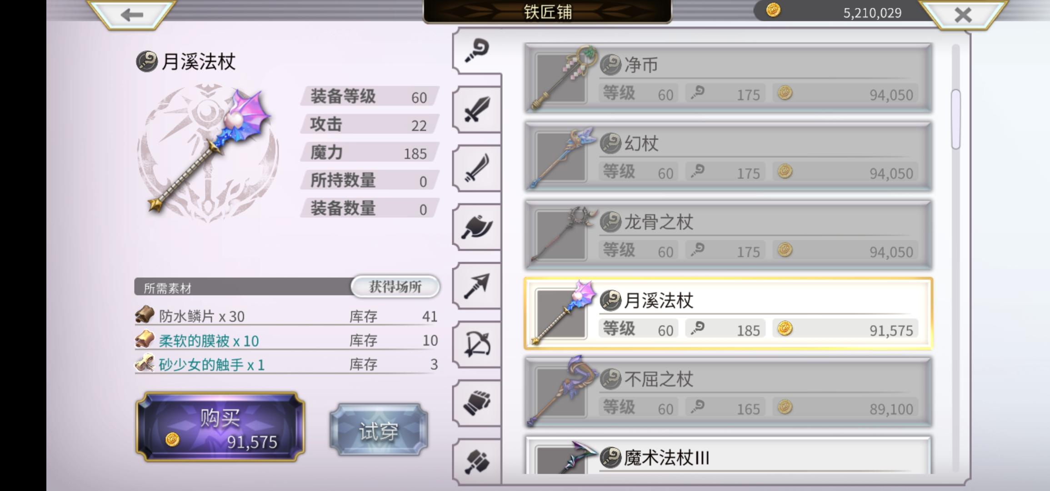Select the staff weapon category tab
1050x491 pixels.
[x=477, y=50]
